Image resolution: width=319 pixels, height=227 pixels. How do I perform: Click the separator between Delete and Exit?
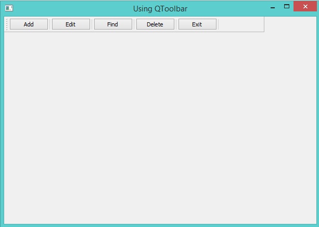click(176, 24)
